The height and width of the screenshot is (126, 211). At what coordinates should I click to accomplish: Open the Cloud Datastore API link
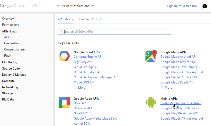pyautogui.click(x=88, y=72)
